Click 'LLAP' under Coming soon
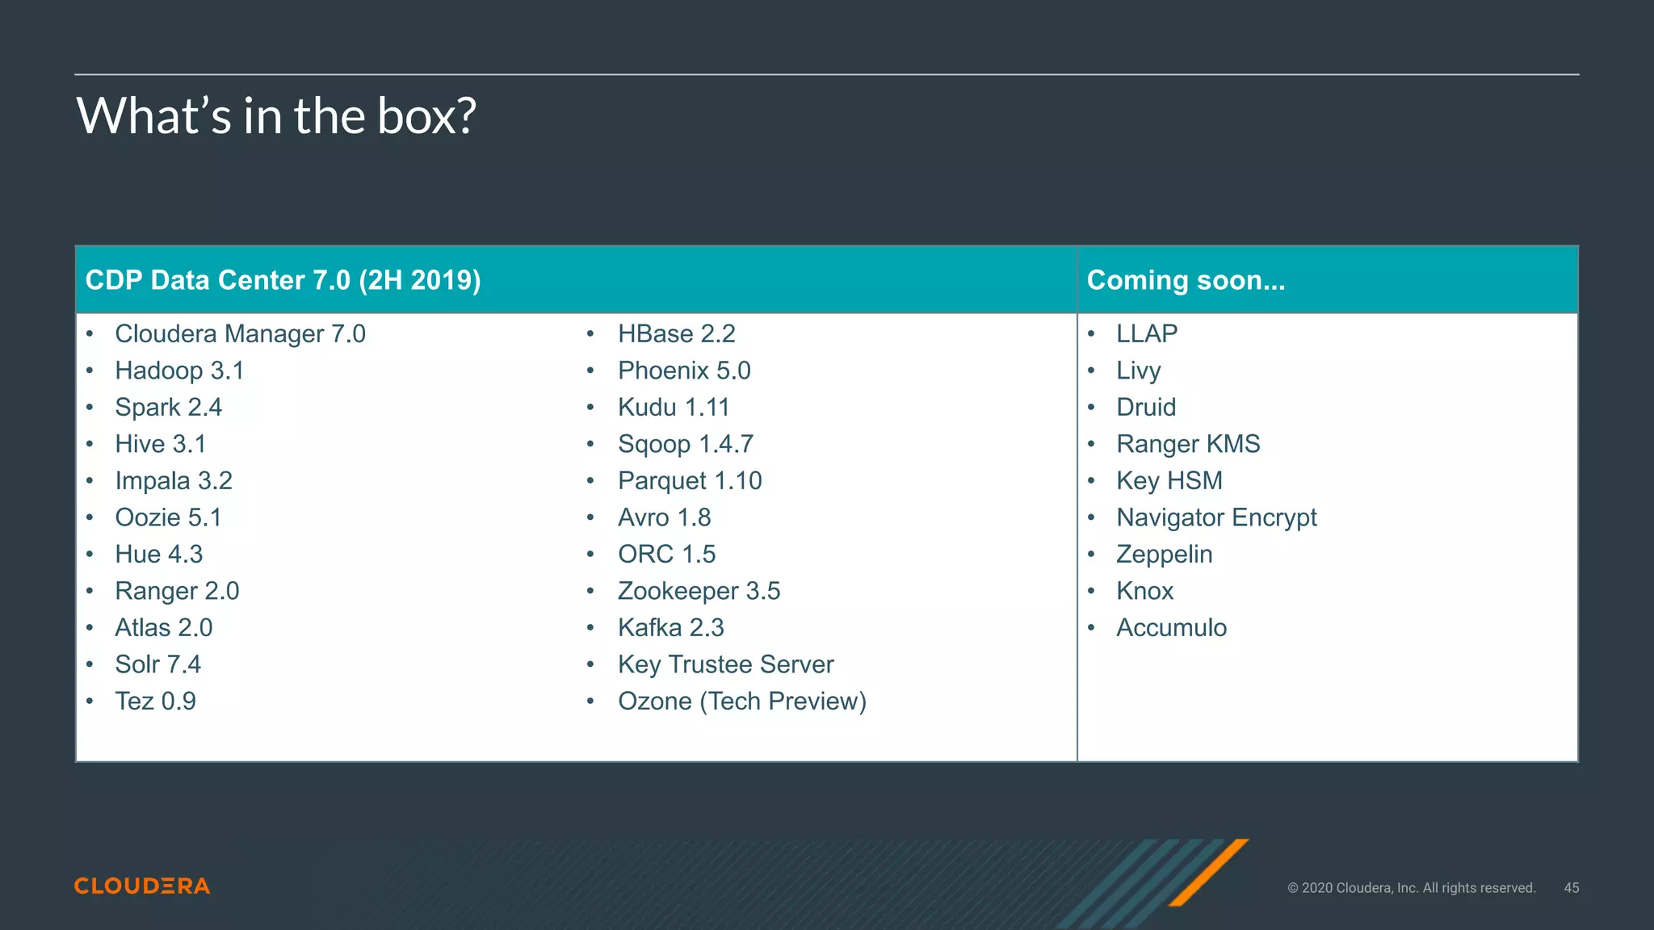Viewport: 1654px width, 930px height. (1147, 333)
